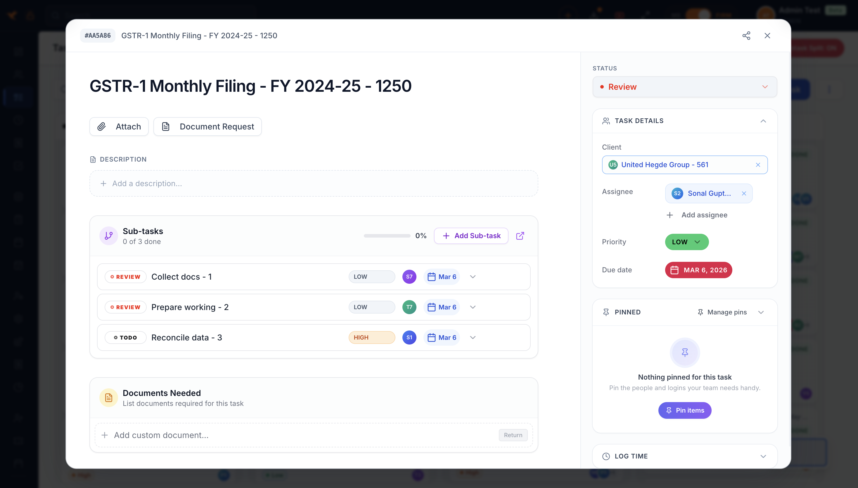Viewport: 858px width, 488px height.
Task: Click REVIEW status of Collect docs - 1
Action: click(x=125, y=277)
